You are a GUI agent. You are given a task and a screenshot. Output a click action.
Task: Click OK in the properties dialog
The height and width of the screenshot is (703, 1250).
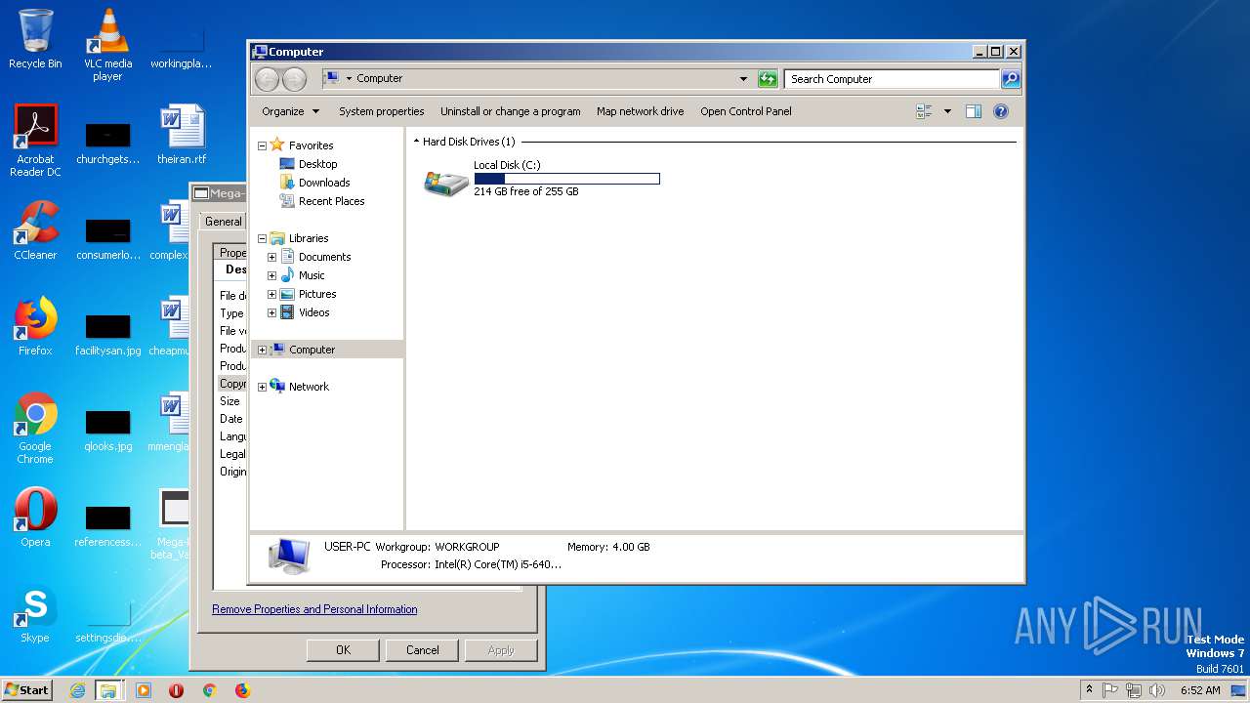(343, 650)
